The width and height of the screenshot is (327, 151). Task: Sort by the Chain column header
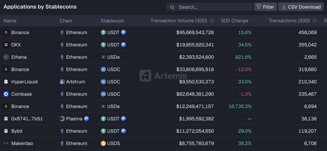(66, 21)
